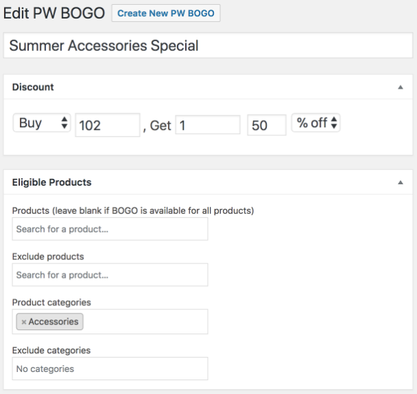Open the % off discount type dropdown

click(316, 124)
